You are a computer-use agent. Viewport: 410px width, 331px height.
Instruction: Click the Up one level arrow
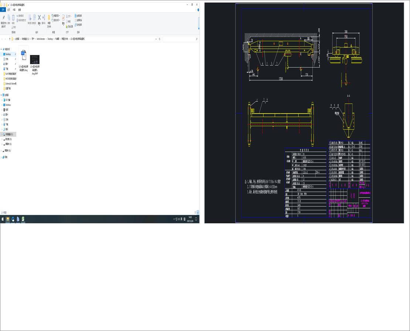coord(10,39)
